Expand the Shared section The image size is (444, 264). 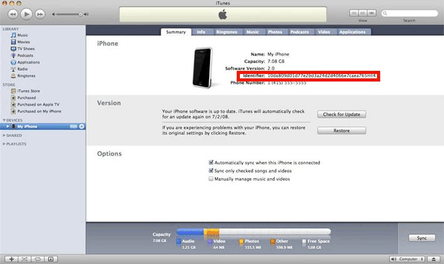point(4,135)
